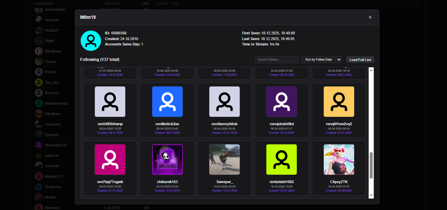Select username ClipzyZTK
The height and width of the screenshot is (210, 447).
pyautogui.click(x=339, y=182)
